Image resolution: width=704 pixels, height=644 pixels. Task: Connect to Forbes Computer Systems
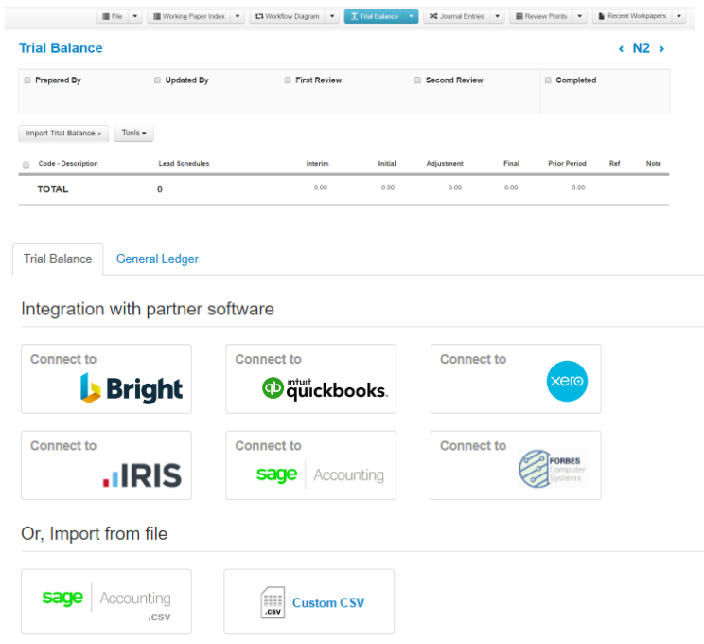pos(516,465)
